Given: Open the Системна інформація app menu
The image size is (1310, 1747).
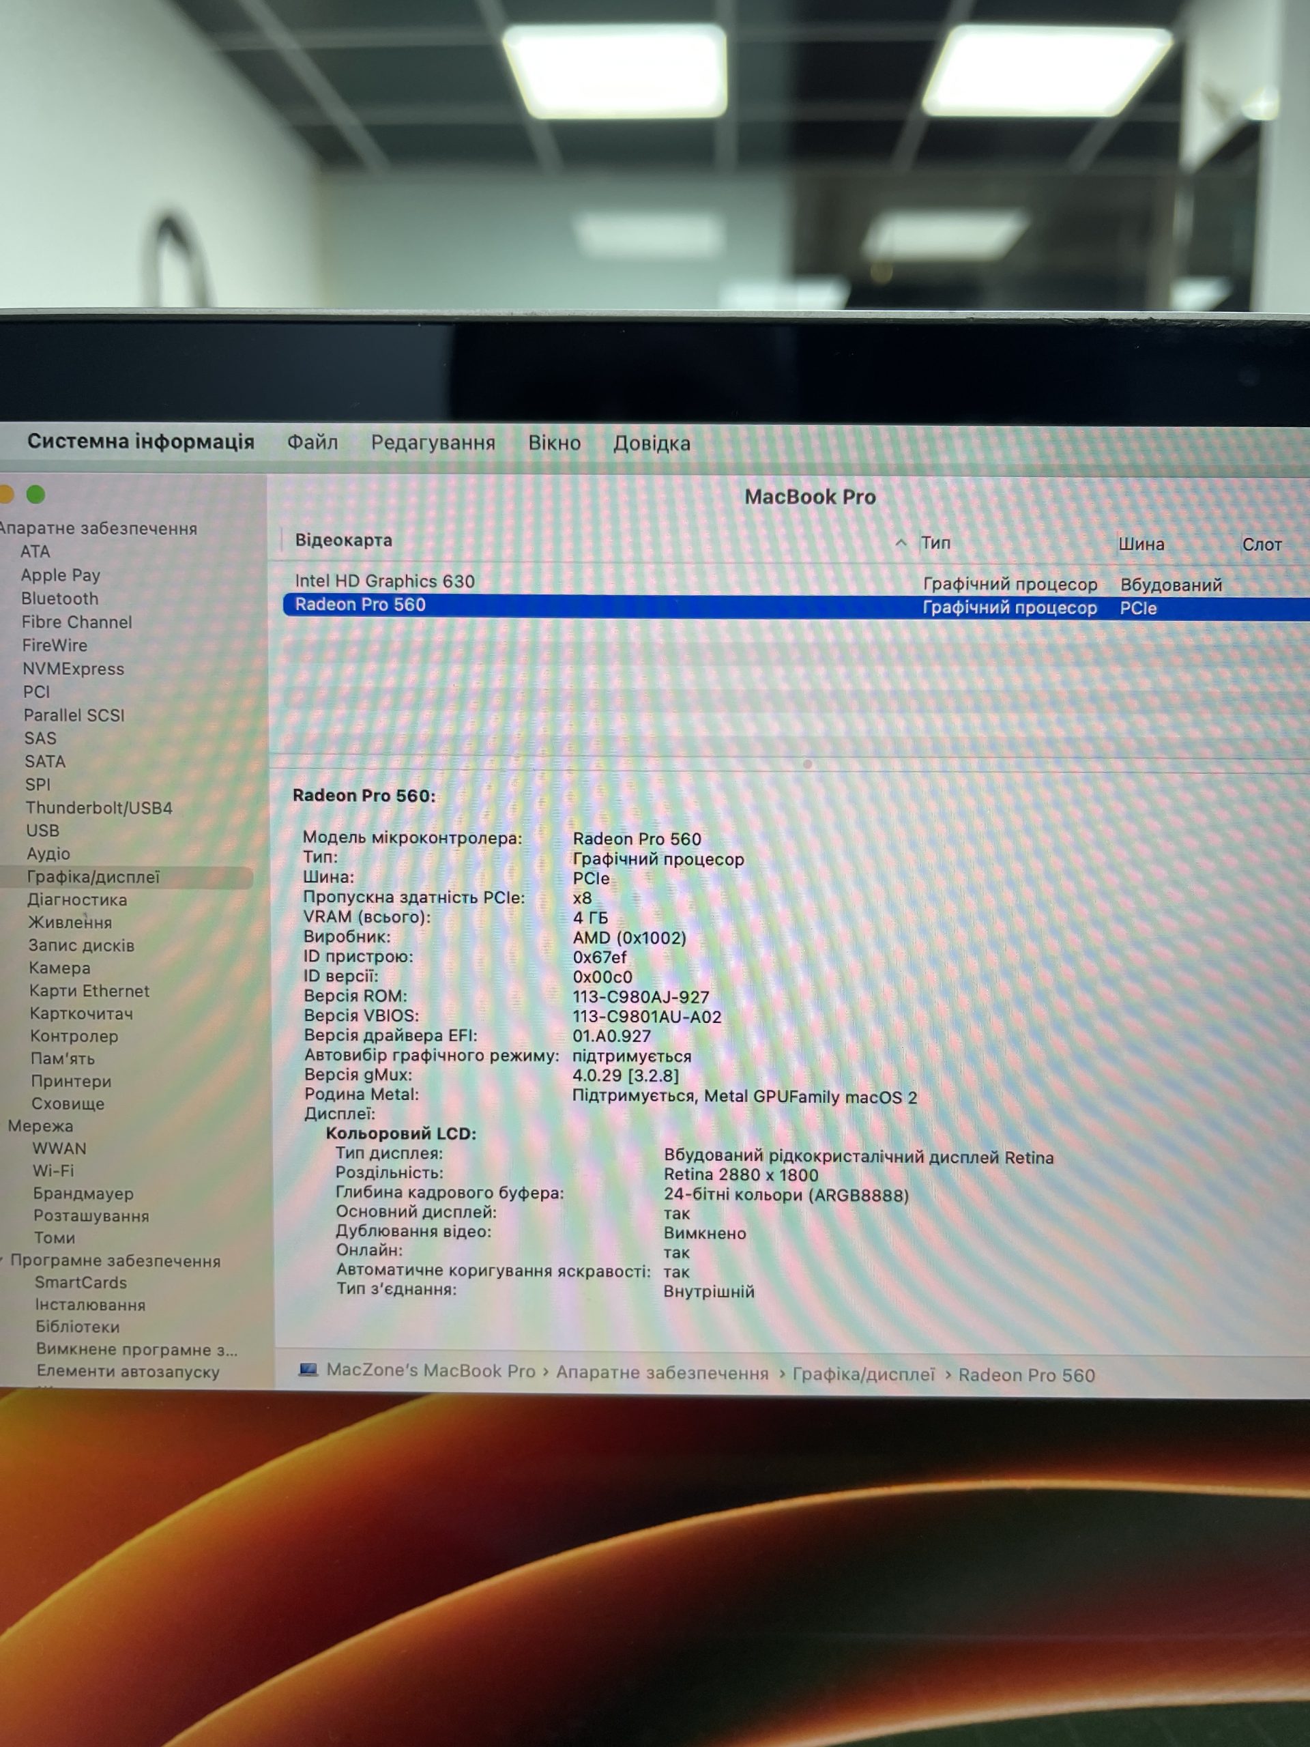Looking at the screenshot, I should pyautogui.click(x=141, y=441).
